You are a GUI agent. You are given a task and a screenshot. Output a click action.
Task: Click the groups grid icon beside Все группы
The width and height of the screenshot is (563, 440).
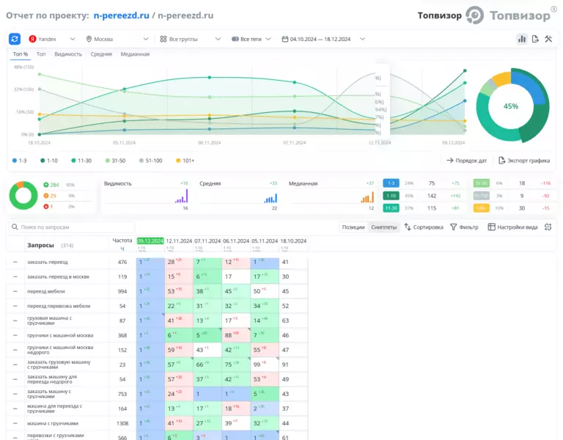coord(163,39)
